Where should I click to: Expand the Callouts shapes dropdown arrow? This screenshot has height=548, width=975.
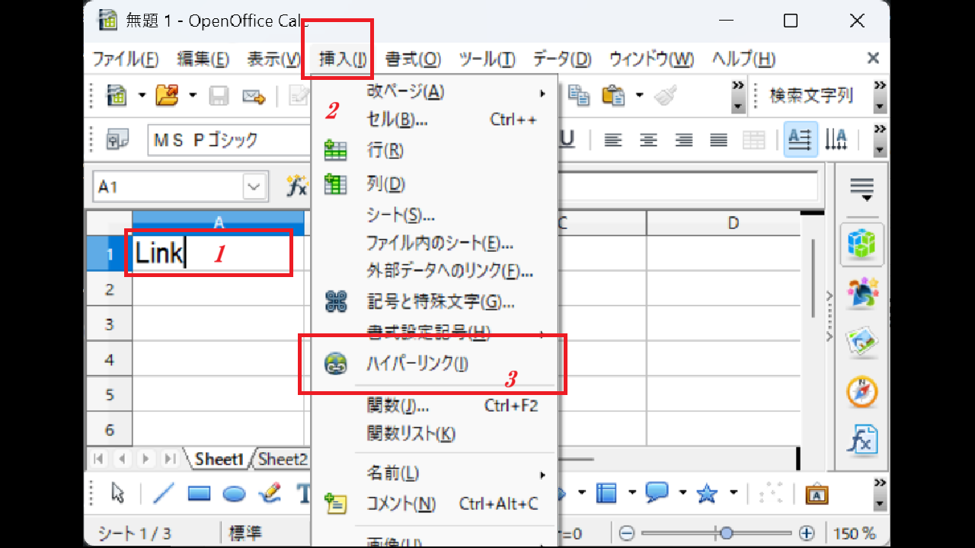point(682,493)
